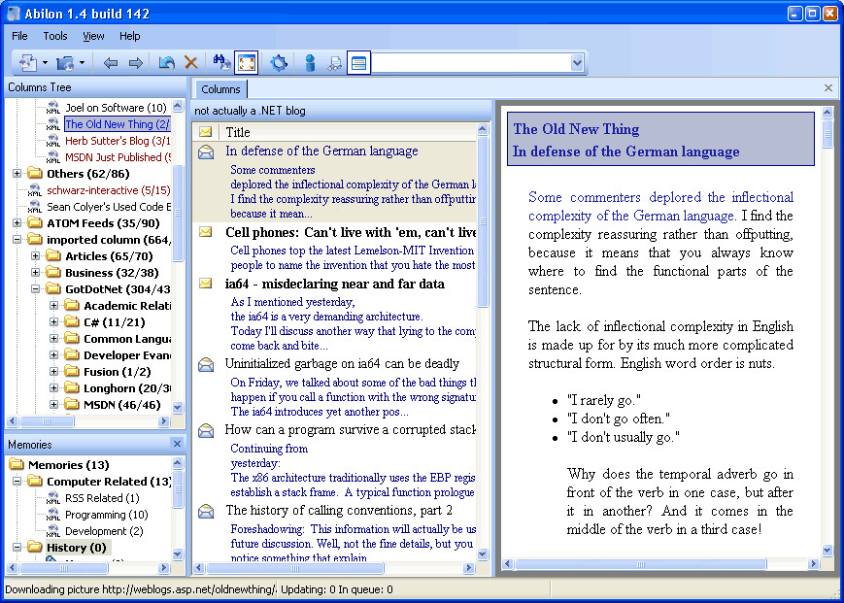Image resolution: width=844 pixels, height=603 pixels.
Task: Close the Columns tab pane
Action: click(827, 87)
